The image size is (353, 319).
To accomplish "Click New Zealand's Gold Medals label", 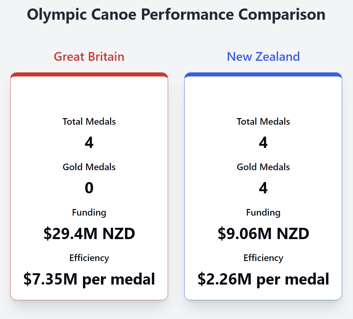I will coord(263,167).
